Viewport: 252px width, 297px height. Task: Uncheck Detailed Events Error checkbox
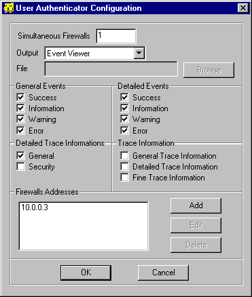(x=124, y=130)
